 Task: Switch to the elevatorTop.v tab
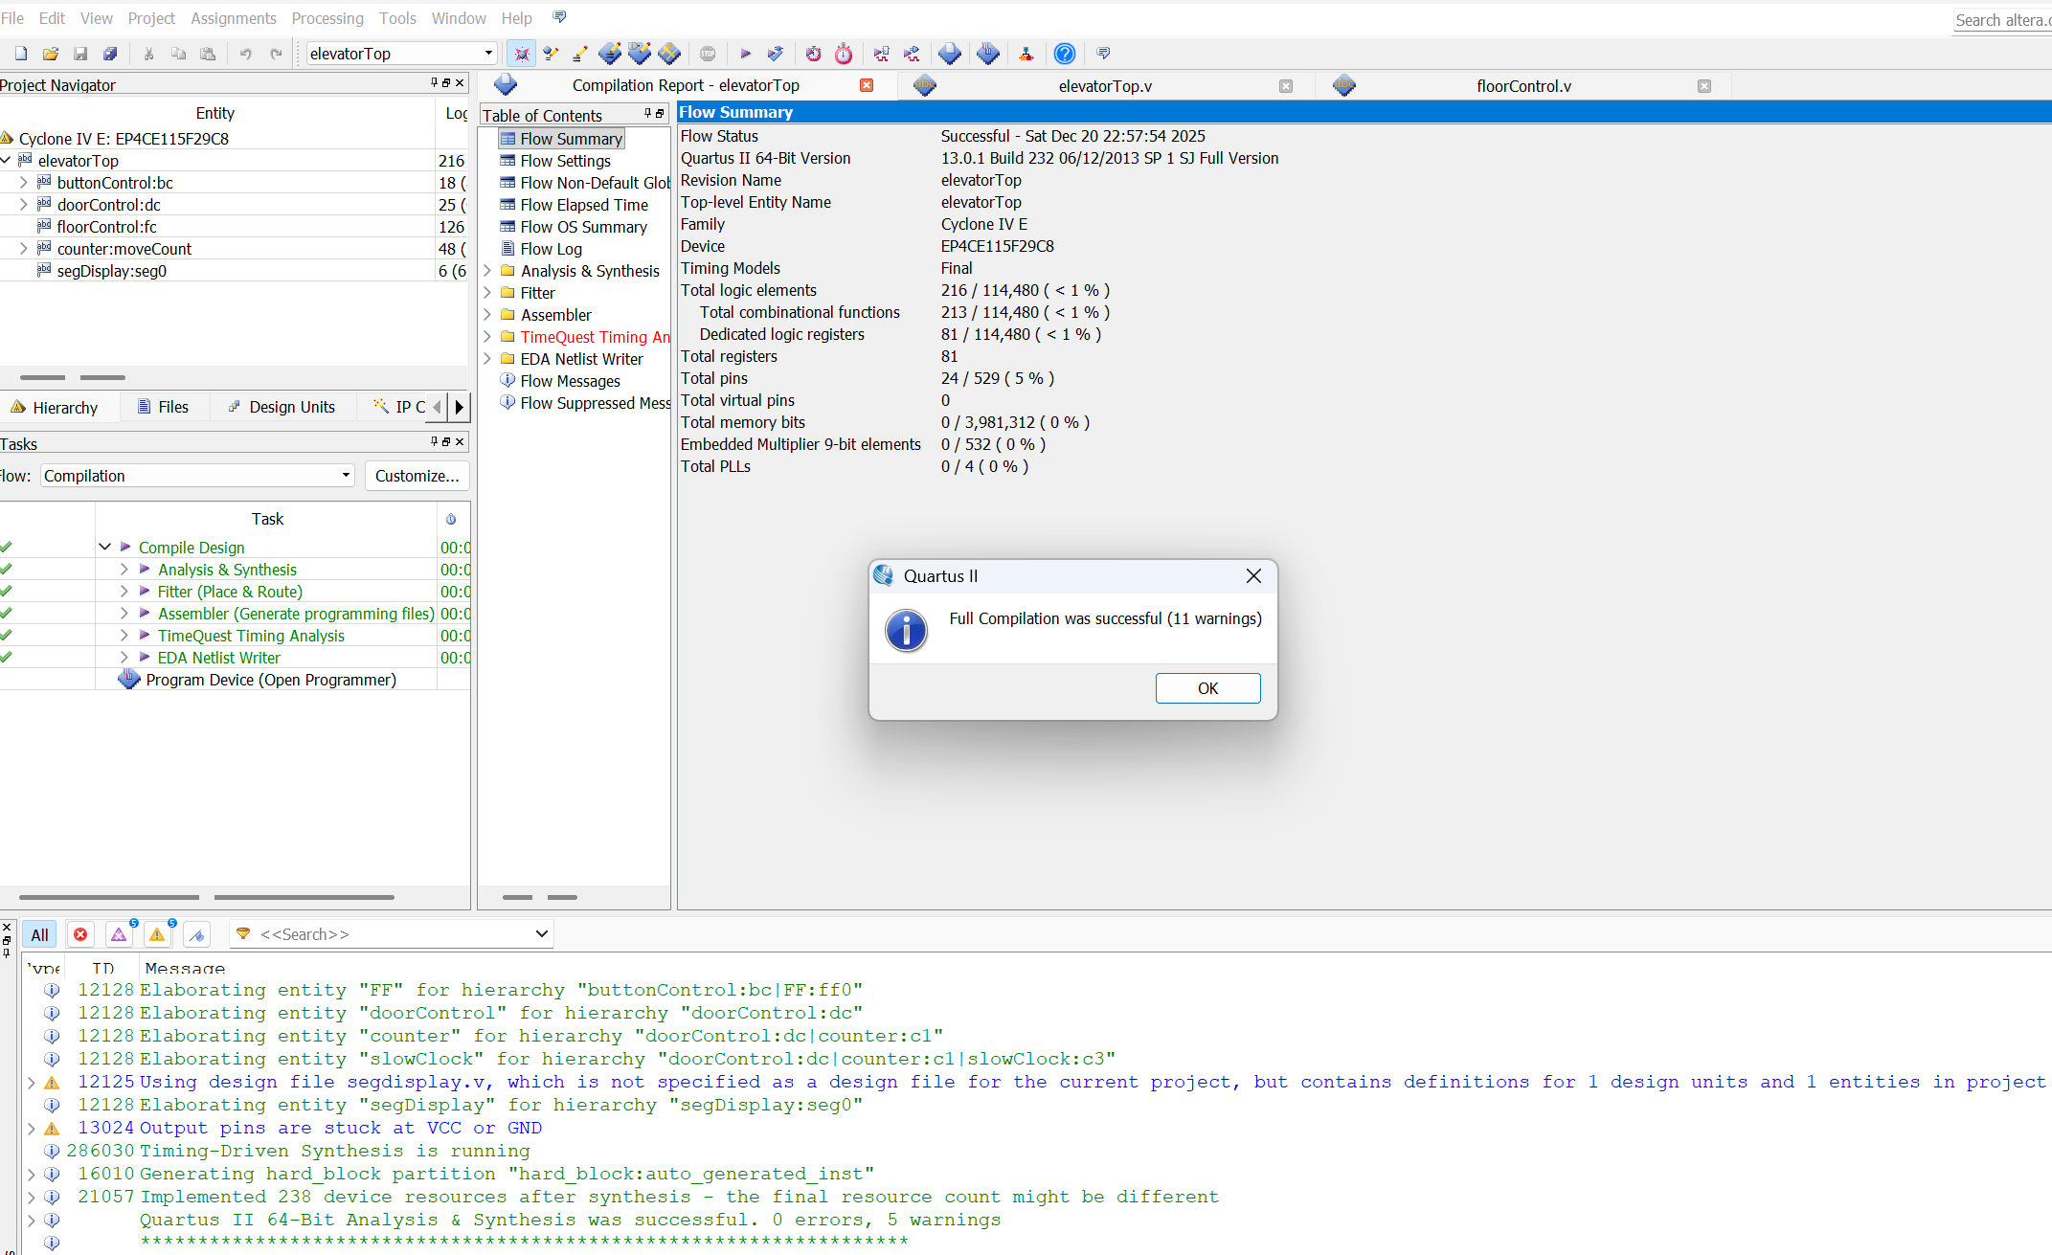(1105, 86)
